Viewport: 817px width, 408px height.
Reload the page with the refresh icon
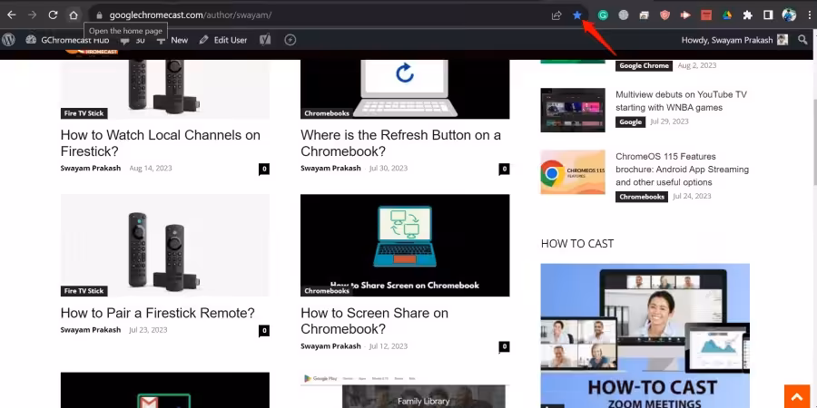[53, 15]
